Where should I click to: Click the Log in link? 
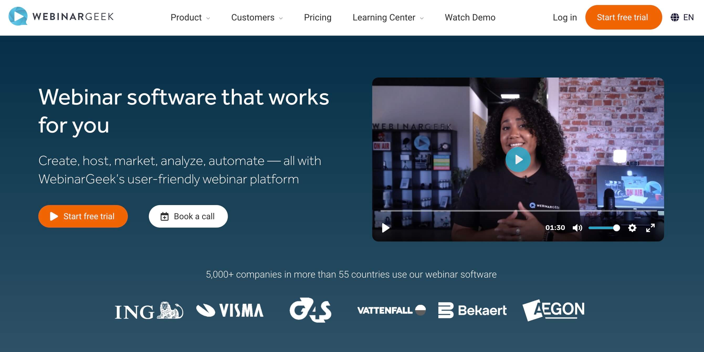click(565, 18)
